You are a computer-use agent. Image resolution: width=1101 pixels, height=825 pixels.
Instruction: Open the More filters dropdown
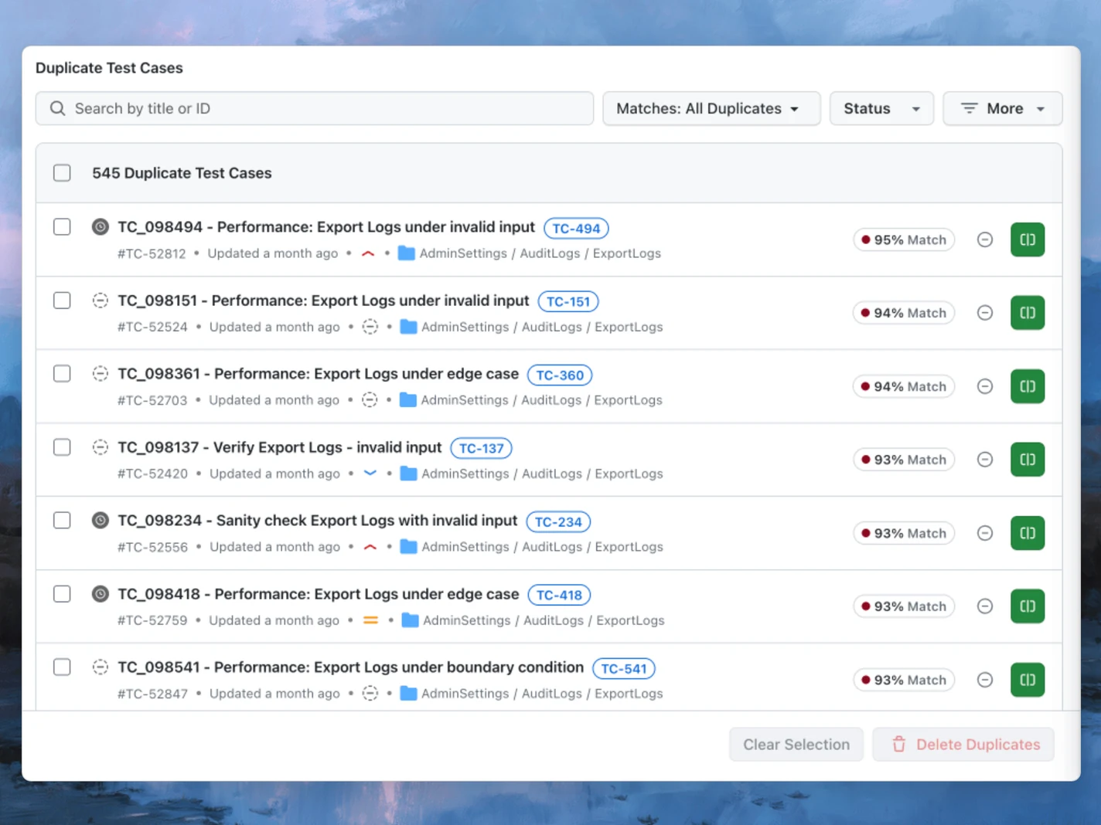pyautogui.click(x=1003, y=109)
